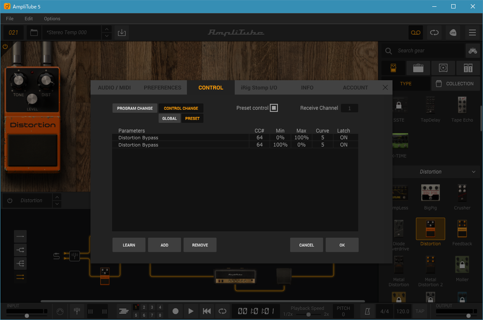Screen dimensions: 483x320
Task: Select the rack effects category icon
Action: point(468,68)
